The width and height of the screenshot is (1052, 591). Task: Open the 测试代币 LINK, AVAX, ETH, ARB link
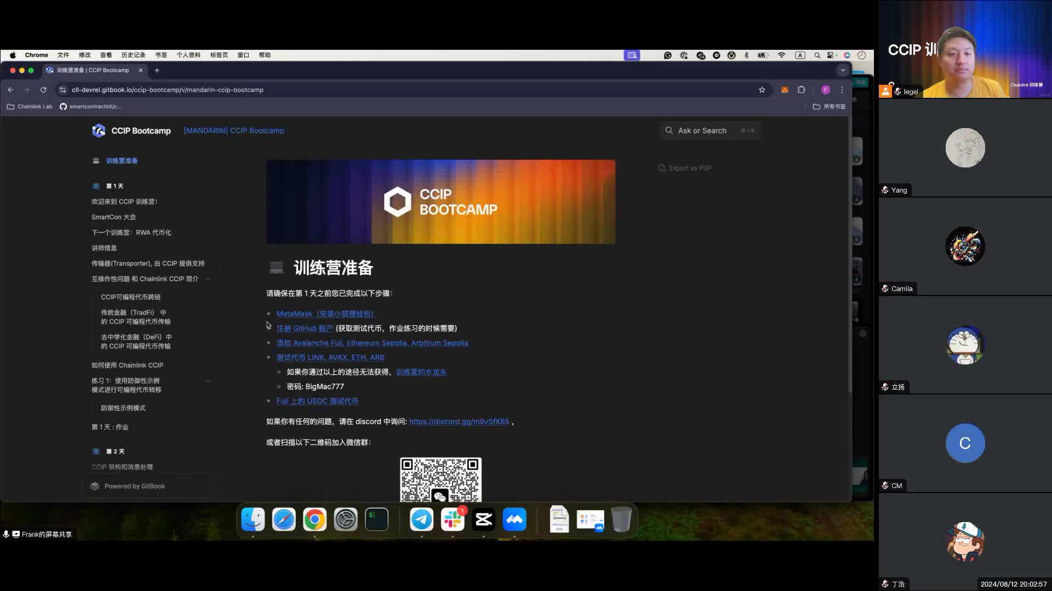[330, 357]
